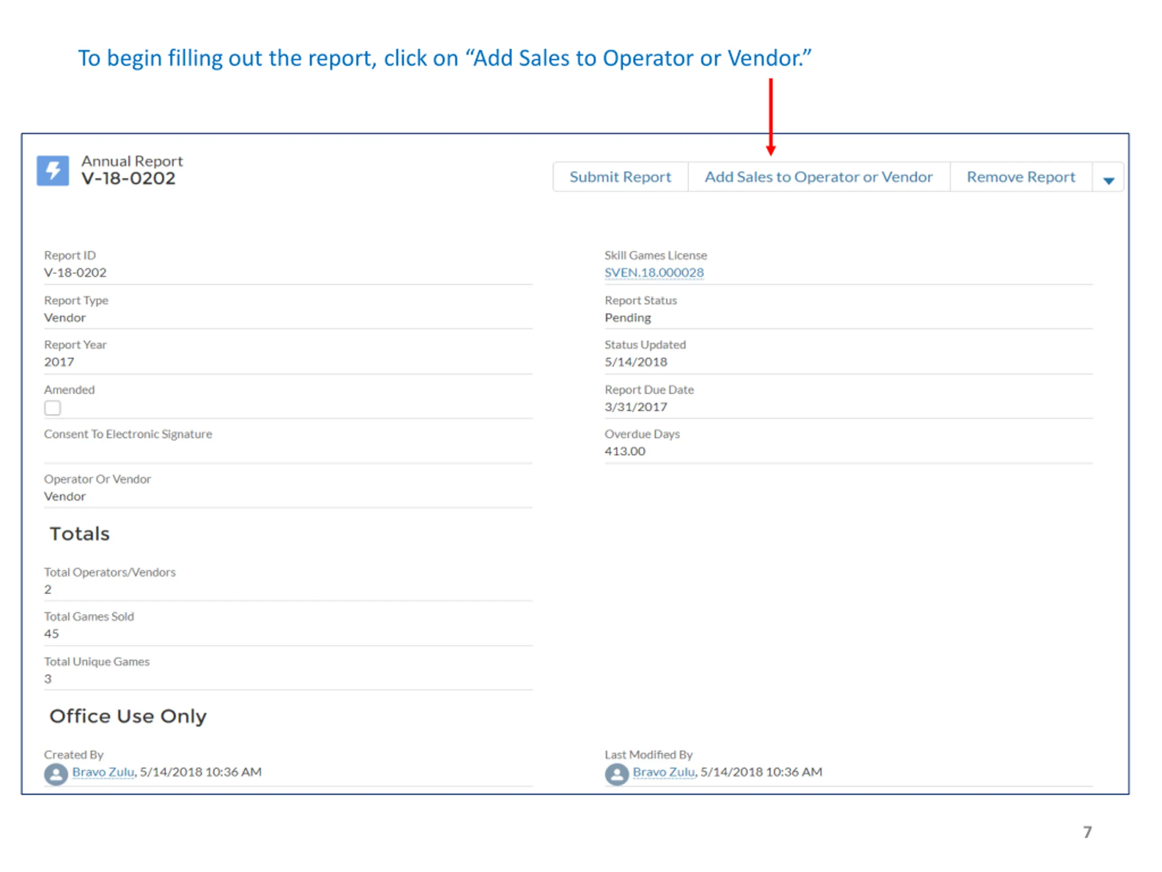The width and height of the screenshot is (1162, 872).
Task: Select Report Status value Pending
Action: click(628, 317)
